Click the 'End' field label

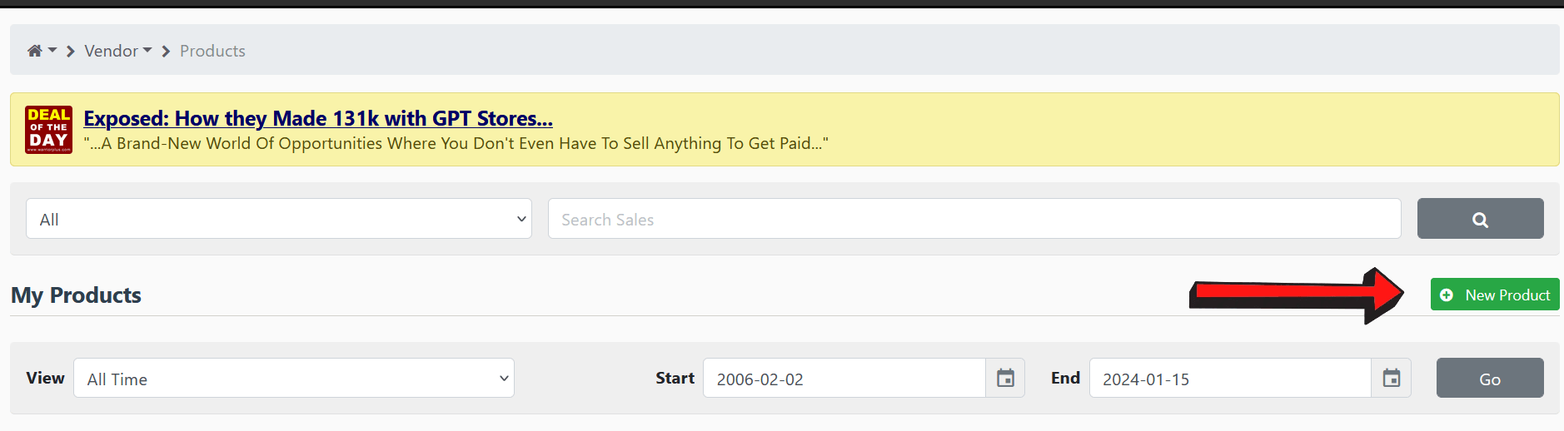pos(1065,378)
